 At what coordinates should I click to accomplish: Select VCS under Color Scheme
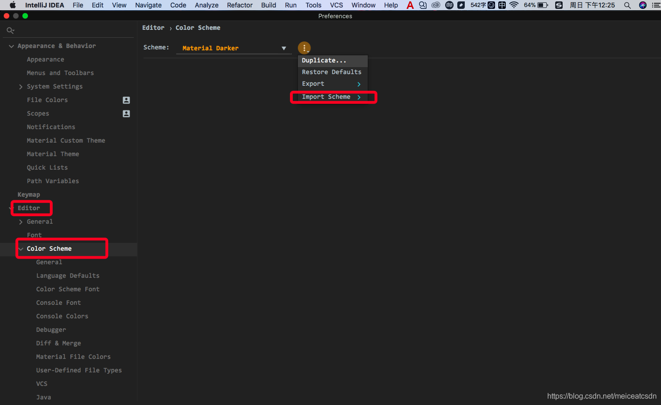tap(41, 384)
